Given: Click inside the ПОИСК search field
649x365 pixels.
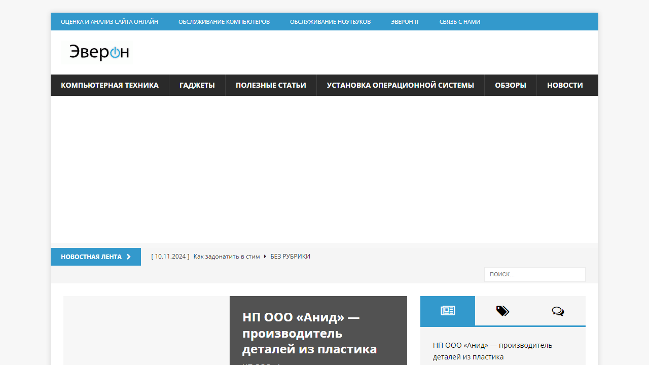Looking at the screenshot, I should click(534, 274).
